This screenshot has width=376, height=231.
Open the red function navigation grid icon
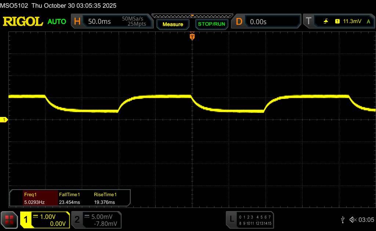(9, 220)
